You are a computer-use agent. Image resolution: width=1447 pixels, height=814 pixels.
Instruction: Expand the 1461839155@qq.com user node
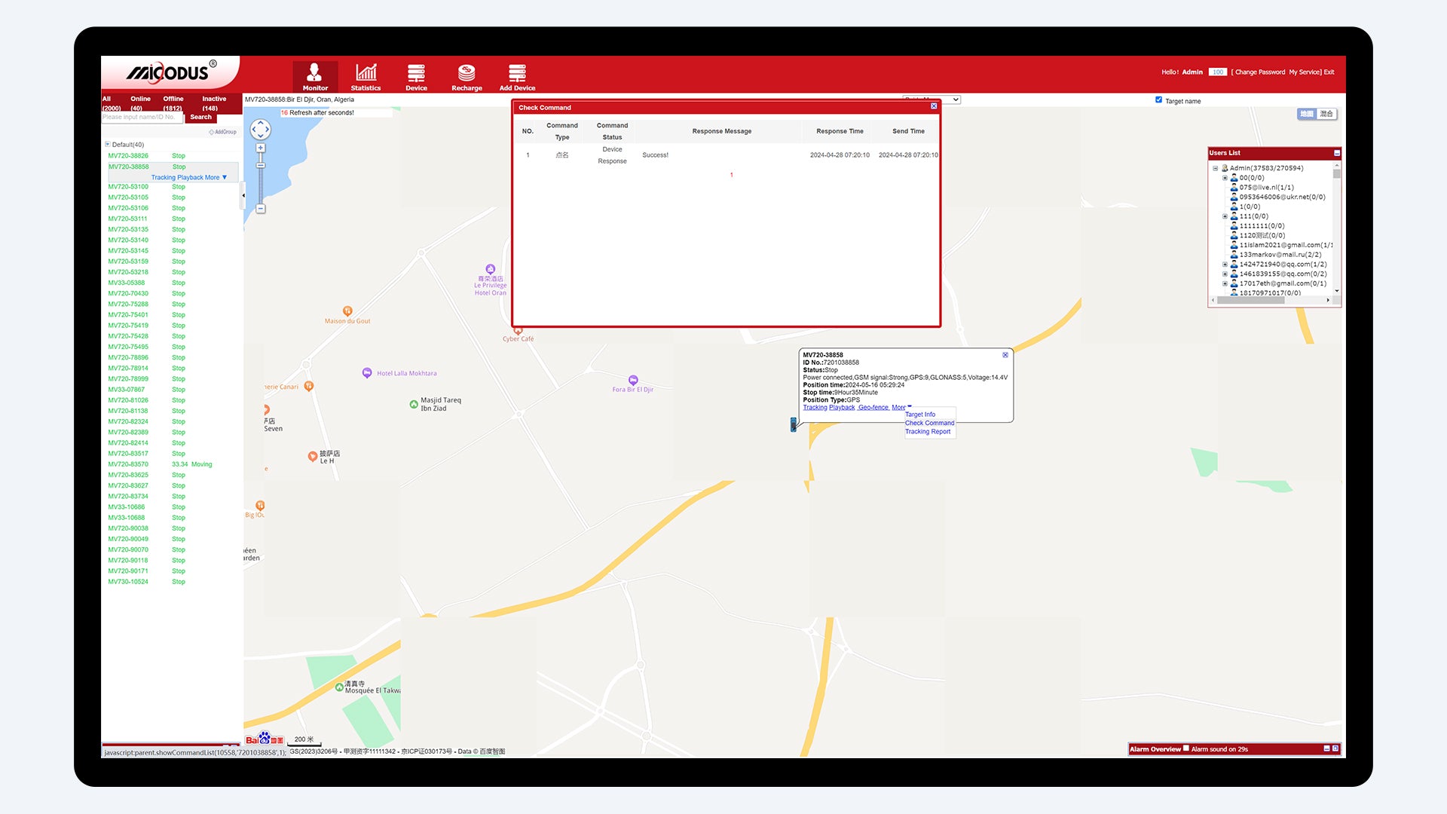coord(1225,274)
